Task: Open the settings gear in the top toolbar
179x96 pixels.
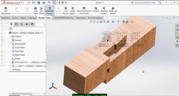Action: click(x=66, y=3)
